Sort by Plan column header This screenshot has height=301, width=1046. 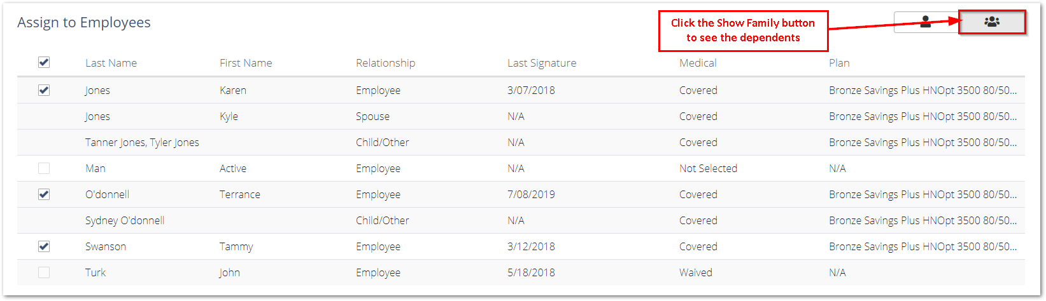[x=839, y=63]
